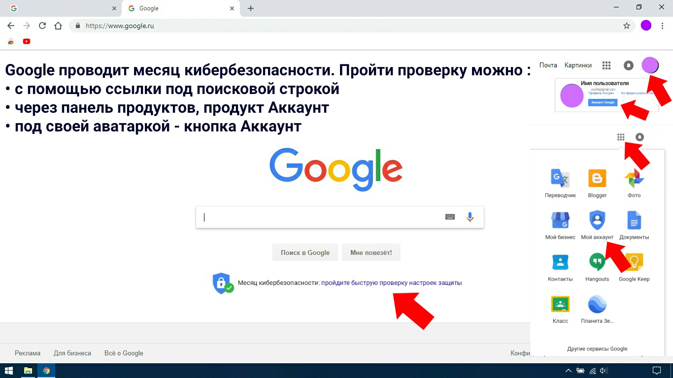Click the profile picture inside the account card

tap(572, 95)
